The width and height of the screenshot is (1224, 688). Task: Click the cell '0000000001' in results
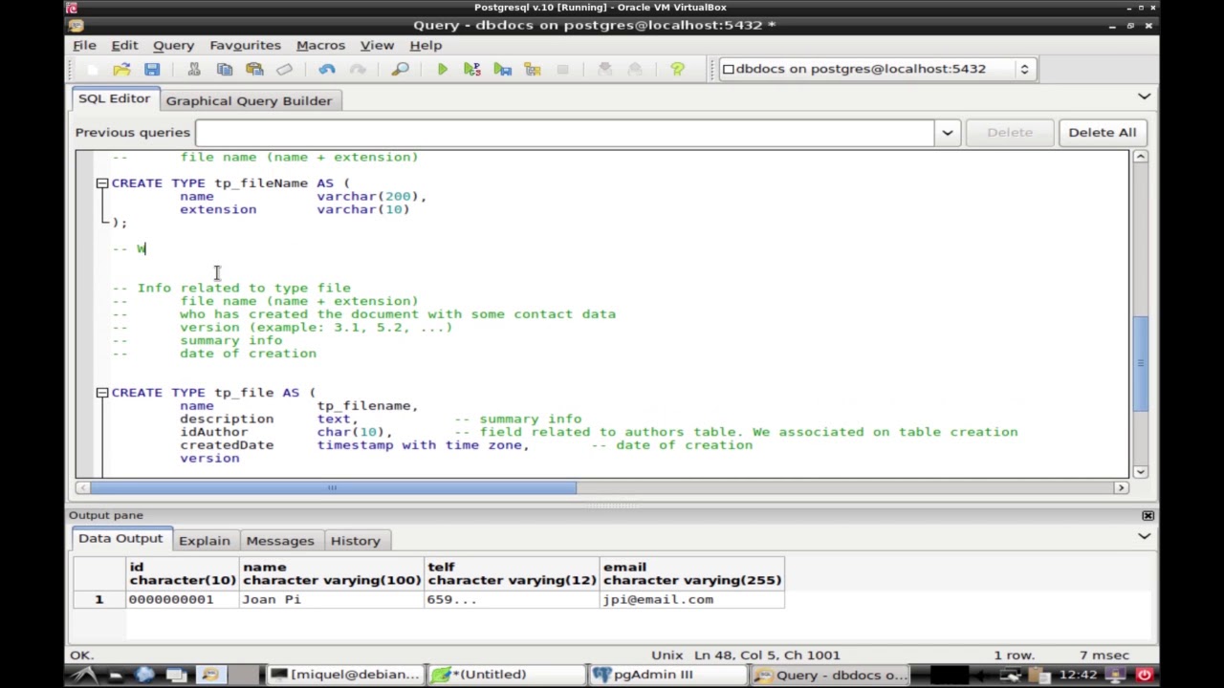[x=182, y=599]
